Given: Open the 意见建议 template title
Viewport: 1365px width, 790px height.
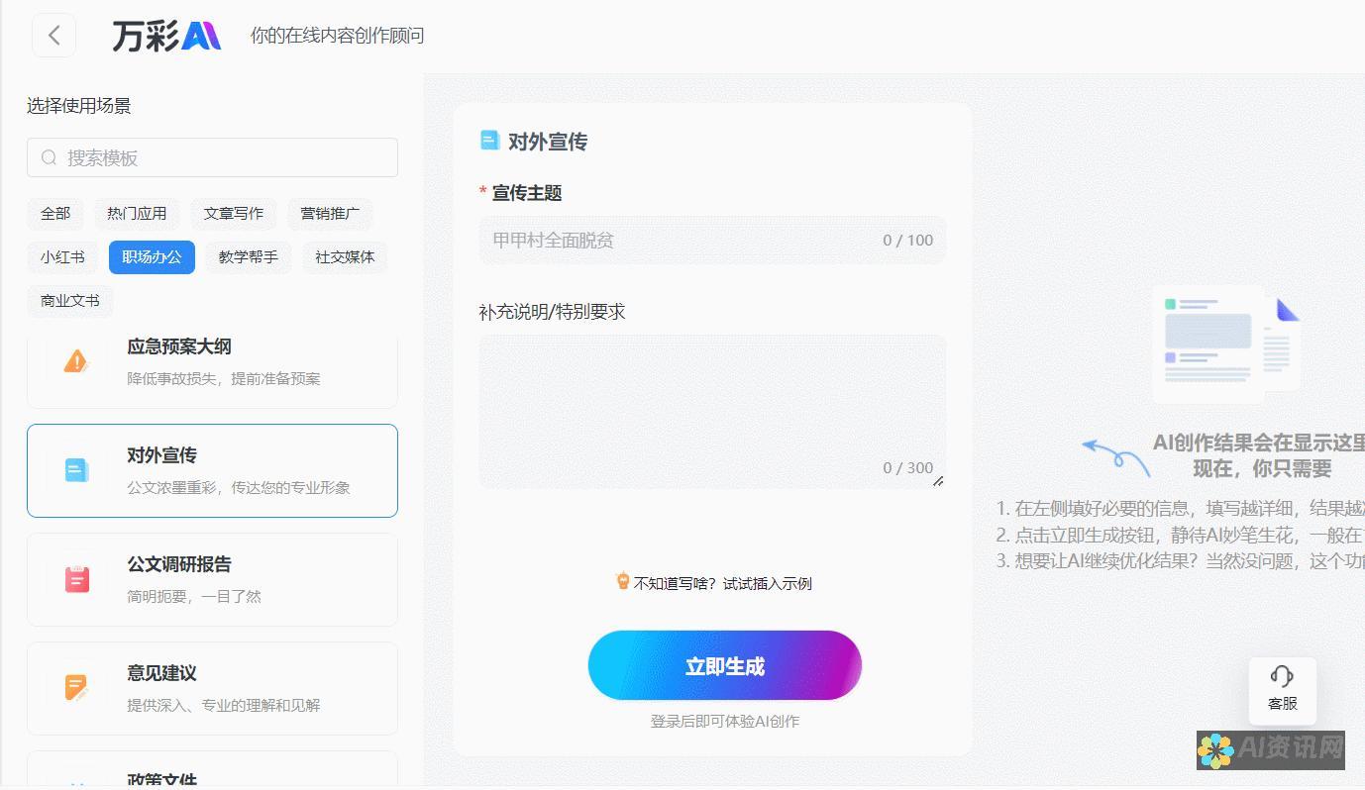Looking at the screenshot, I should click(161, 673).
